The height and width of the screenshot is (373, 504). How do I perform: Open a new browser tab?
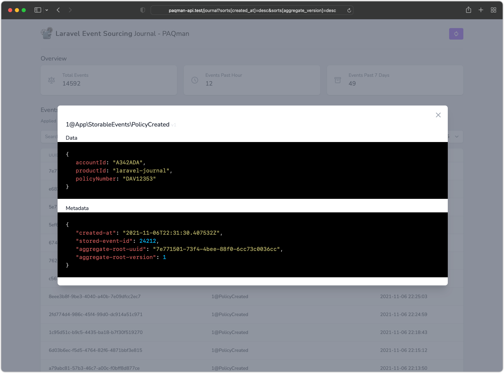tap(481, 10)
